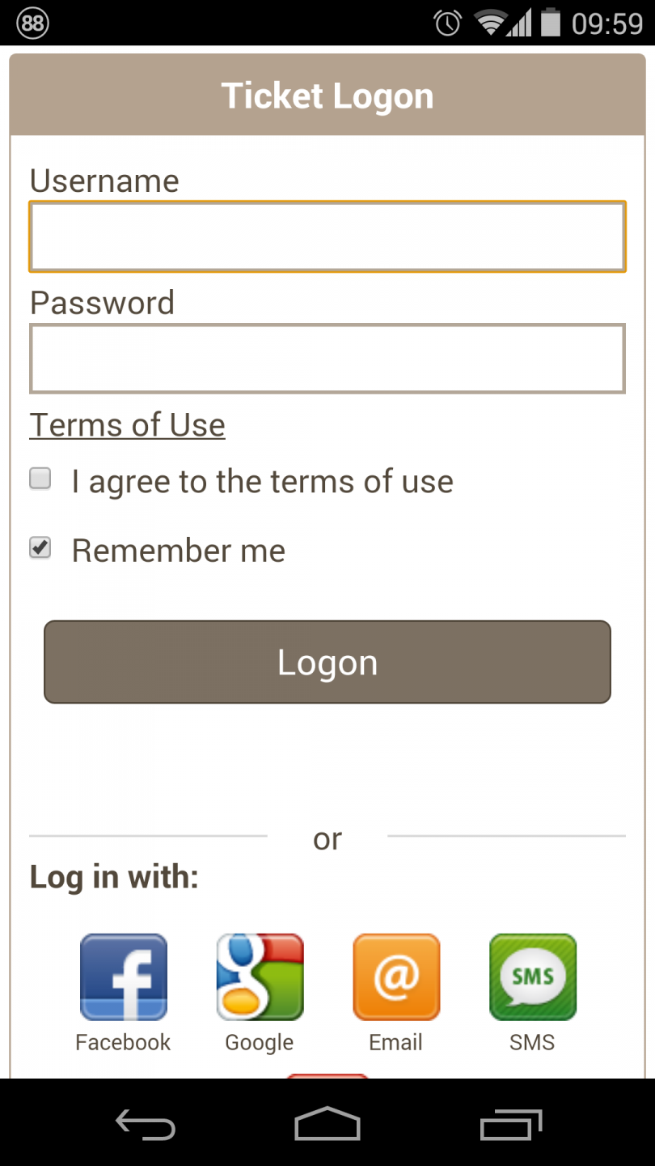
Task: Tap the battery status icon
Action: 551,23
